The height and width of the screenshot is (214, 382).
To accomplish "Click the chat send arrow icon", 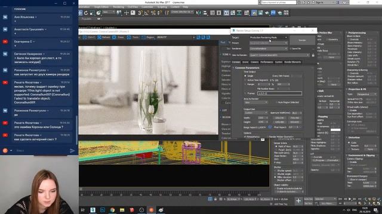I will coord(72,150).
